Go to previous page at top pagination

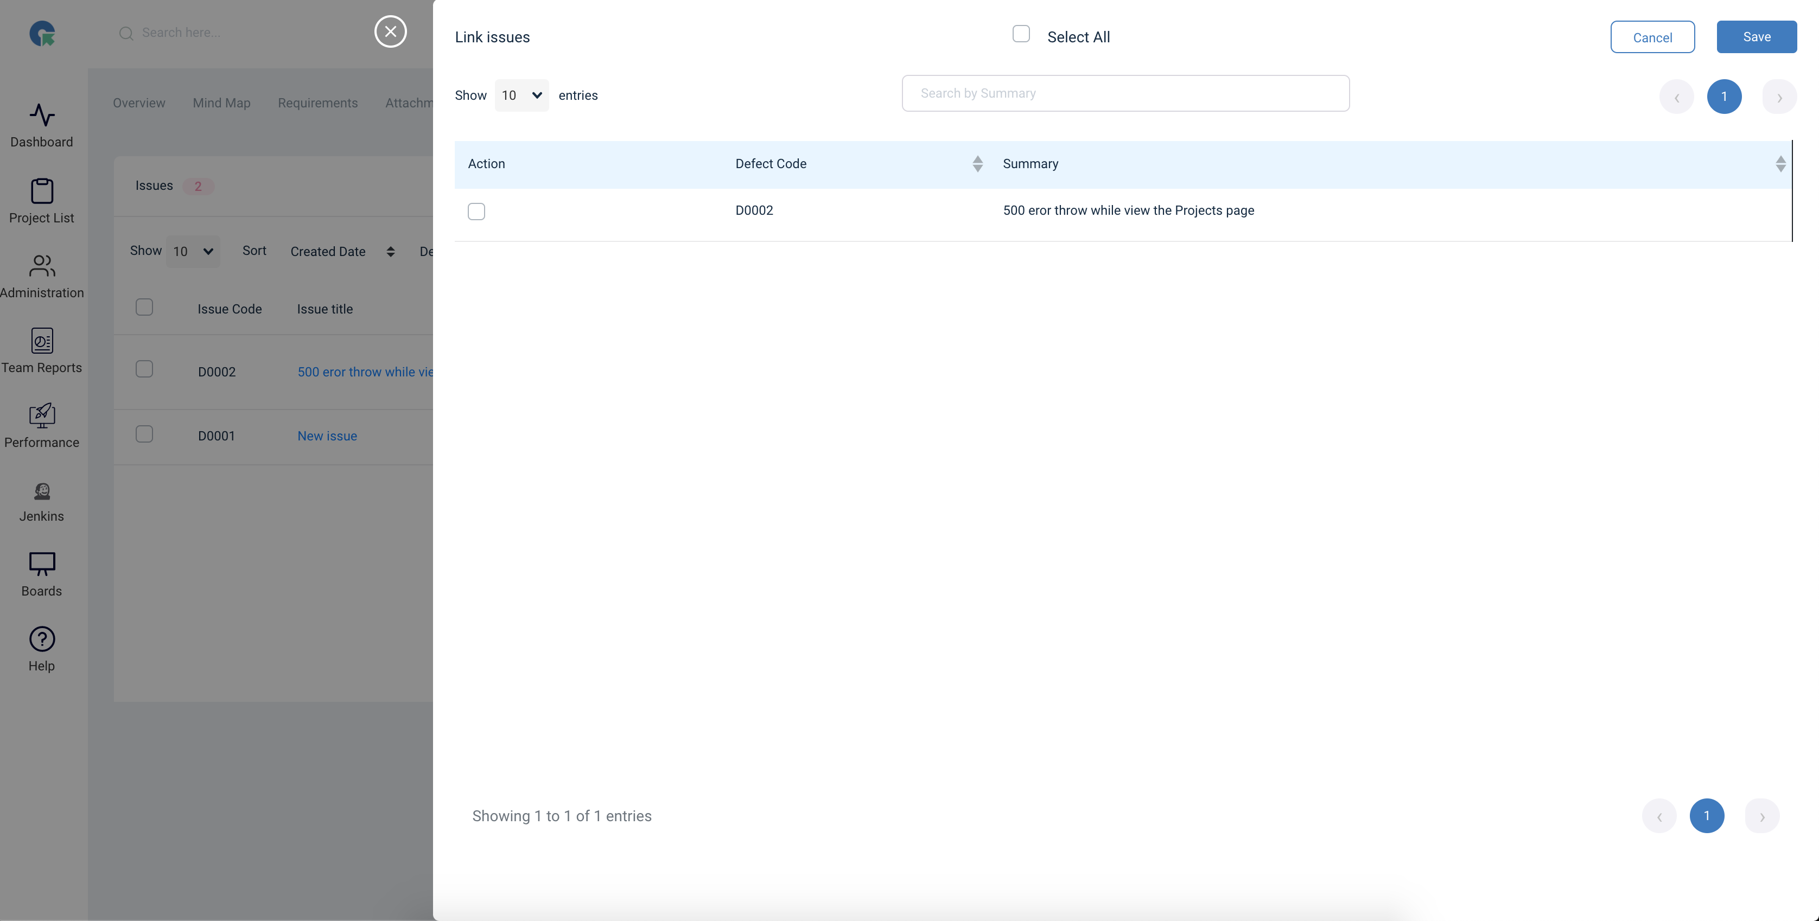(1676, 97)
